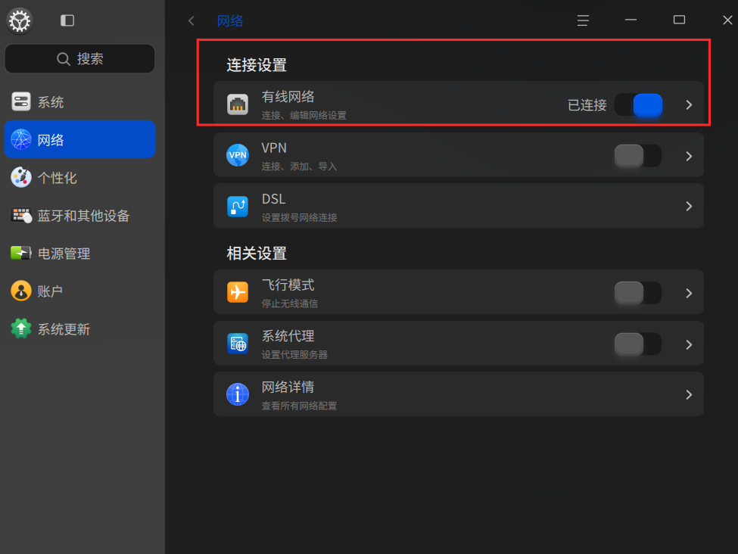
Task: Turn off the 有线网络 switch
Action: tap(638, 104)
